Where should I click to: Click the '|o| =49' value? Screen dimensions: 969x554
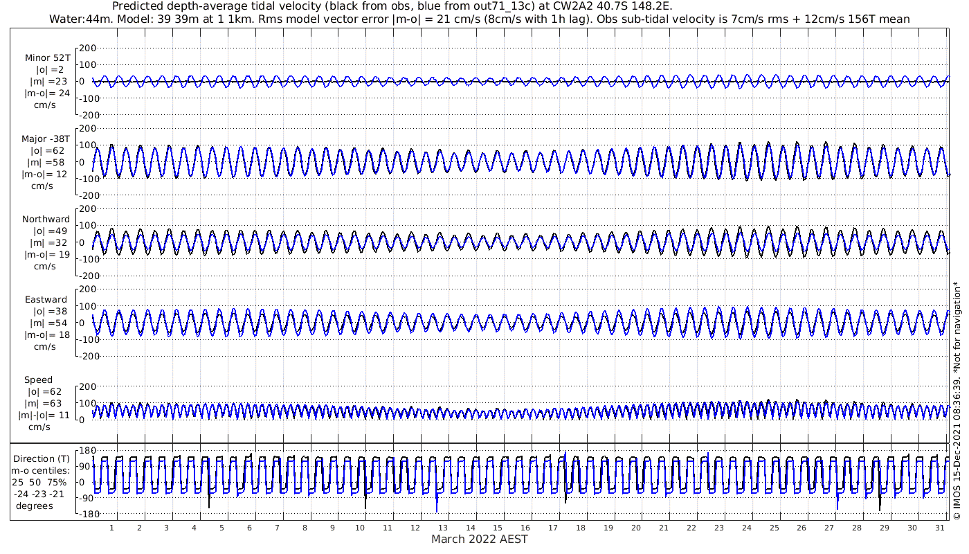50,231
